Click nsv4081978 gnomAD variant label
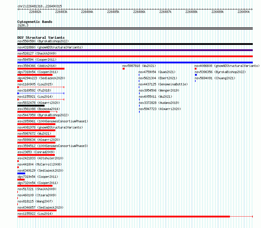Image resolution: width=261 pixels, height=228 pixels. (x=50, y=127)
